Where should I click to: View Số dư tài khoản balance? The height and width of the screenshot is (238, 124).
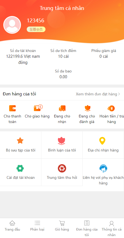23,57
